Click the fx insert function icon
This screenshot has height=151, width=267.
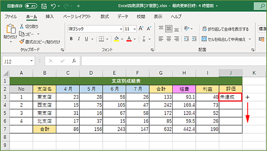click(x=74, y=61)
